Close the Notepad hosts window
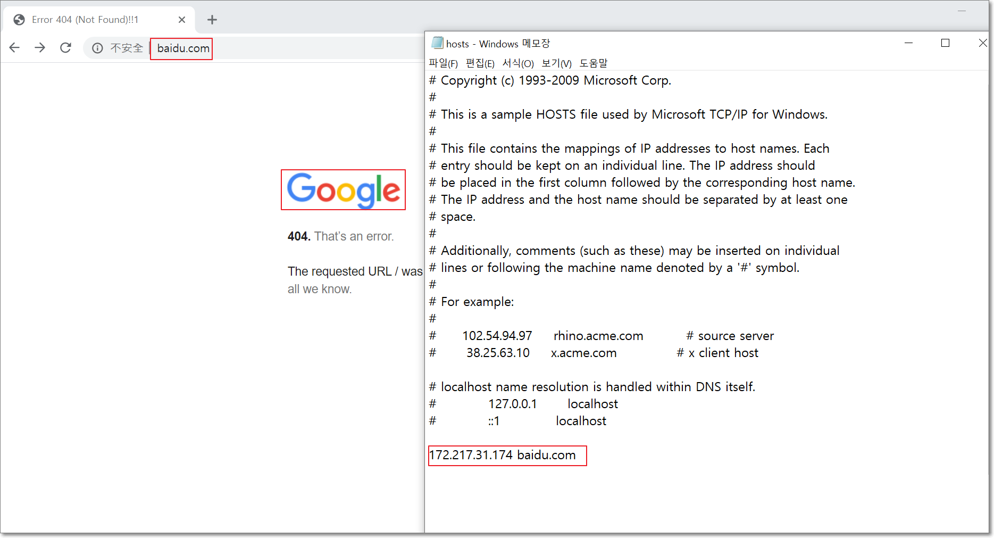994x538 pixels. [x=982, y=43]
